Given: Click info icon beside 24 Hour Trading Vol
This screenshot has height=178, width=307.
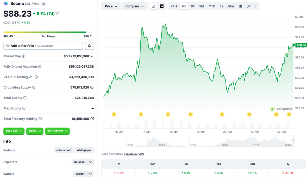Looking at the screenshot, I should (36, 77).
